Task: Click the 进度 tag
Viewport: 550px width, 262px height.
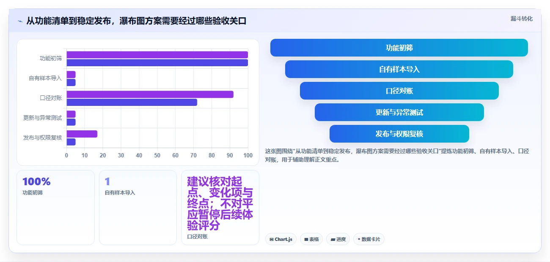Action: tap(338, 239)
